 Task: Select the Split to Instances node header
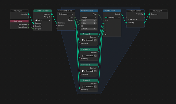(x=43, y=11)
